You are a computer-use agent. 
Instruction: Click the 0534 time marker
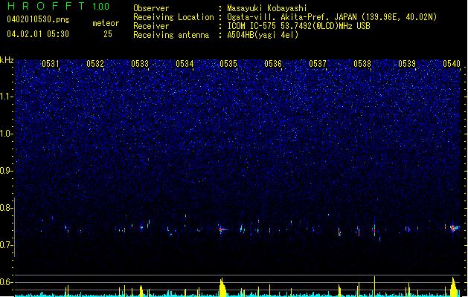click(185, 64)
